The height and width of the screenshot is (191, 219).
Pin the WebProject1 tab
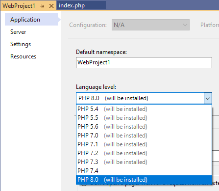point(42,6)
